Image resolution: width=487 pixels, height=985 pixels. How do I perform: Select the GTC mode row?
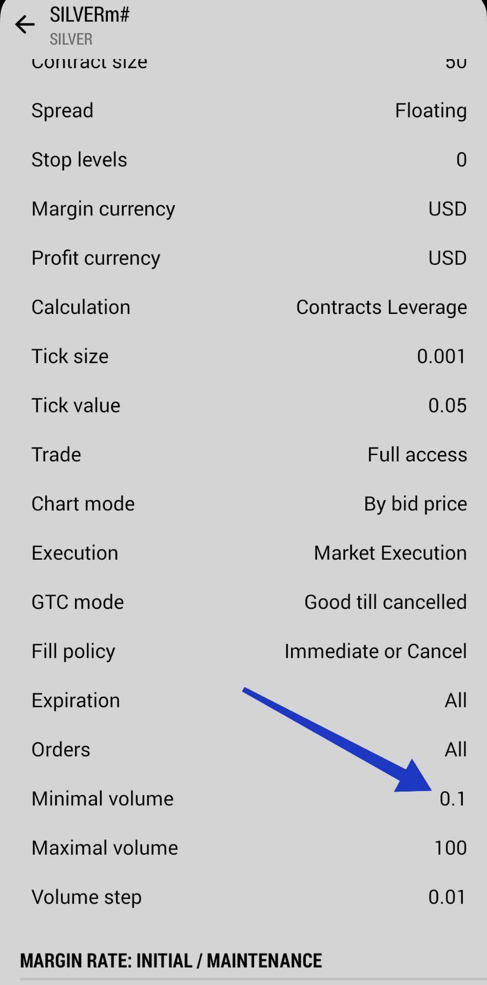tap(243, 602)
